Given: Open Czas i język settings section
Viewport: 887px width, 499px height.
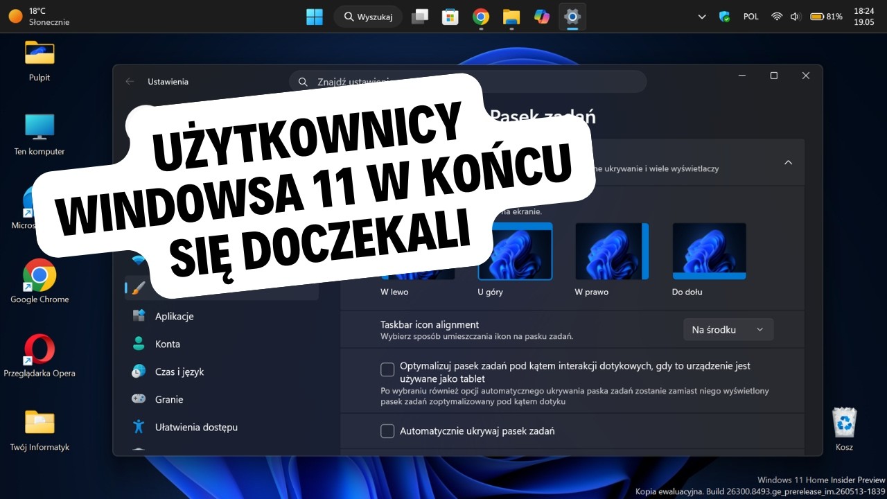Looking at the screenshot, I should (x=222, y=371).
